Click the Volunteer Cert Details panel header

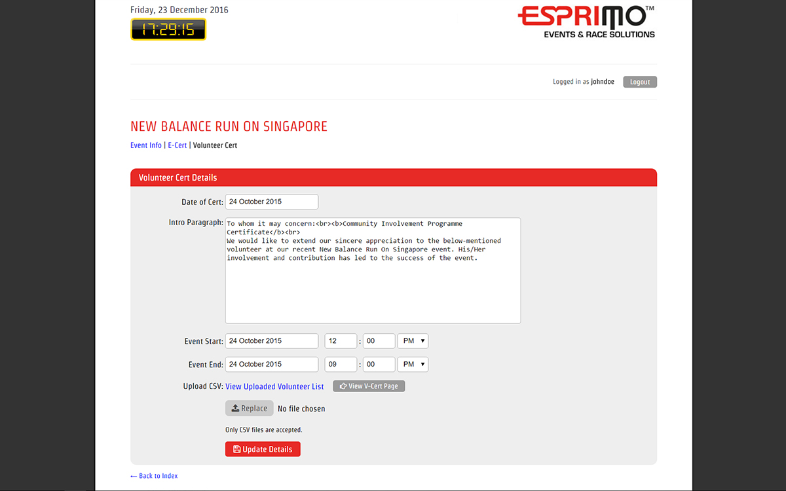394,177
